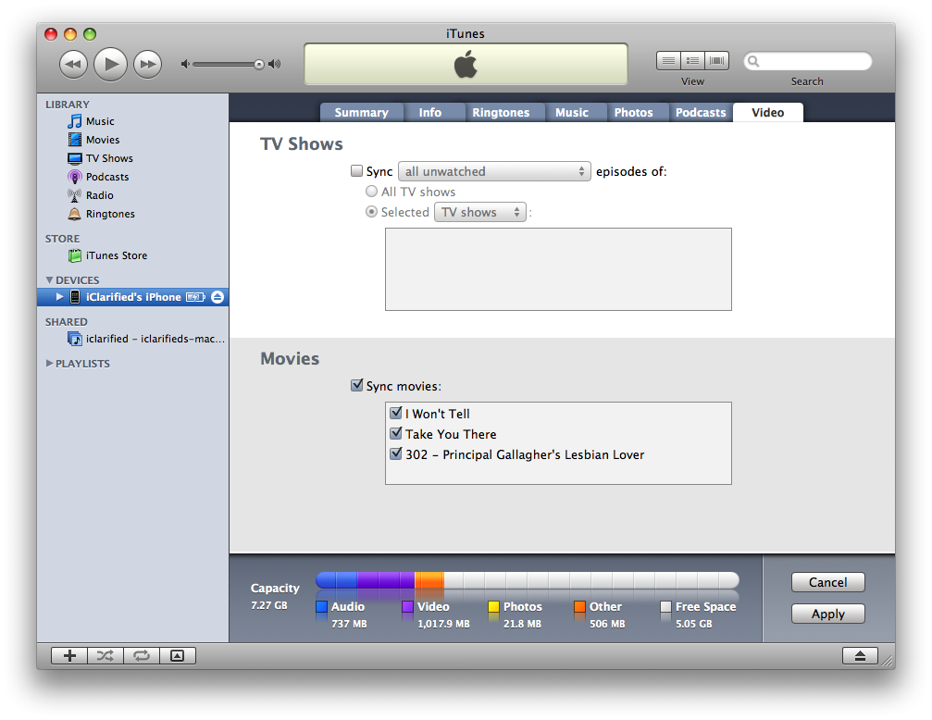Switch to Cover Flow view
This screenshot has width=932, height=720.
[716, 61]
